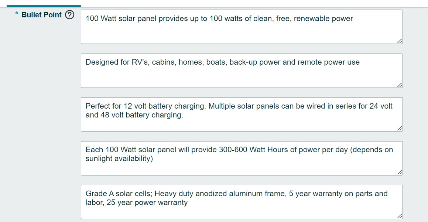Place cursor on '25 year power warranty' text
The image size is (428, 222).
click(147, 203)
